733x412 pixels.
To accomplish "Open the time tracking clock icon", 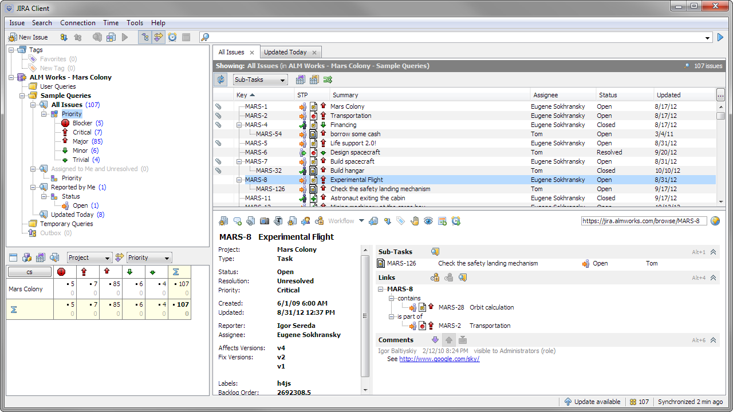I will click(172, 37).
